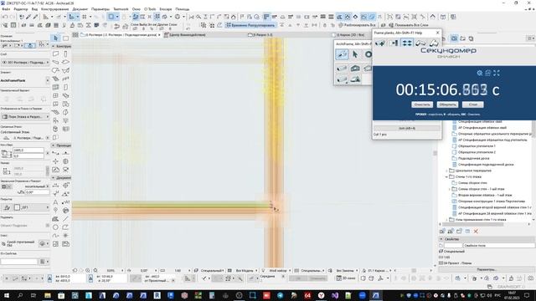Open the 'Редактор' menu

click(21, 9)
